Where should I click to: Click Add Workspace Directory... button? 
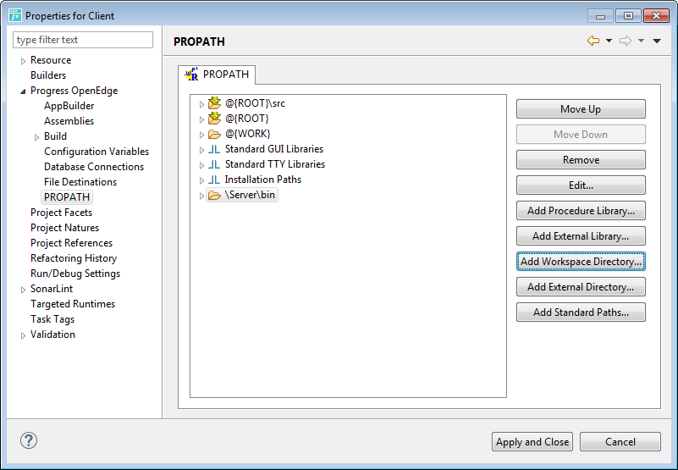[581, 262]
